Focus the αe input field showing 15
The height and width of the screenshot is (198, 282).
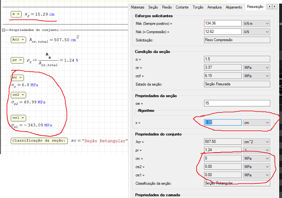(237, 103)
